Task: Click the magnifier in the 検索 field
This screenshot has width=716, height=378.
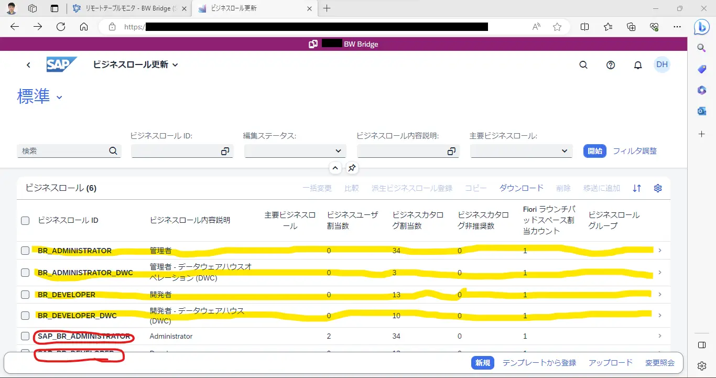Action: point(113,151)
